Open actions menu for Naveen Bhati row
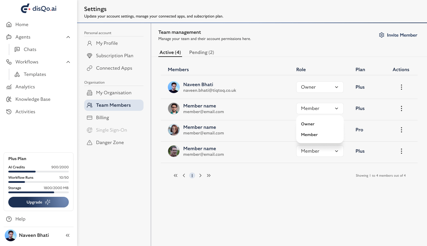 tap(401, 87)
